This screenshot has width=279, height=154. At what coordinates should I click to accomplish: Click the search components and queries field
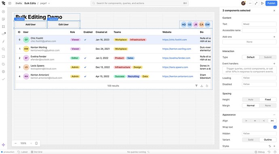tap(139, 3)
